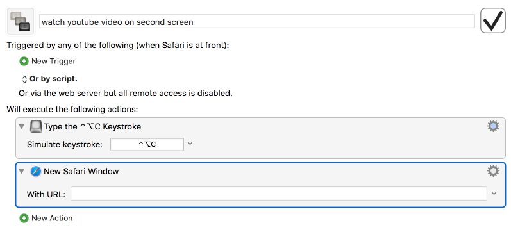Edit the macro name field
511x232 pixels.
[257, 22]
